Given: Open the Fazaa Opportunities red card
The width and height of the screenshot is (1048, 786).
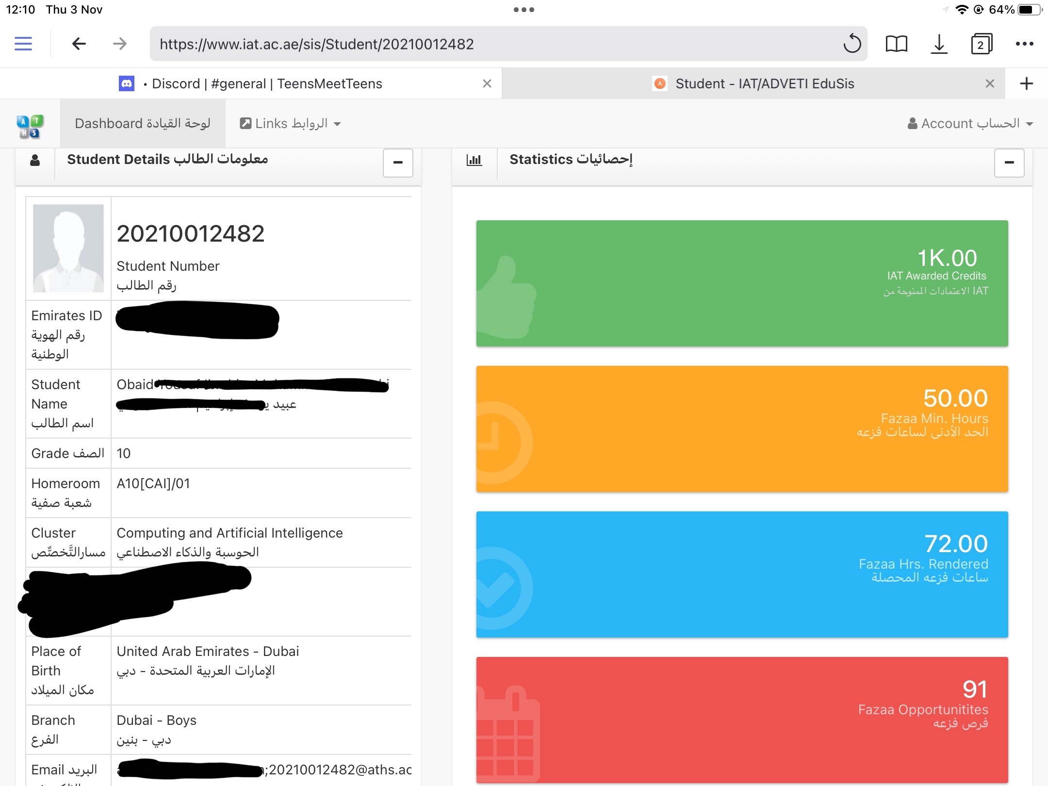Looking at the screenshot, I should (742, 719).
